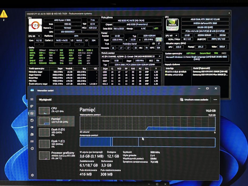Click the memory usage graph in Task Manager
248x186 pixels.
point(148,123)
